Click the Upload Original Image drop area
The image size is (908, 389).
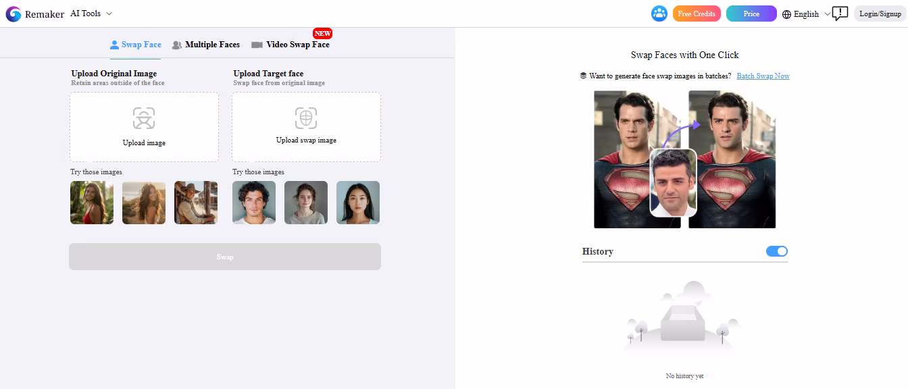(x=144, y=127)
